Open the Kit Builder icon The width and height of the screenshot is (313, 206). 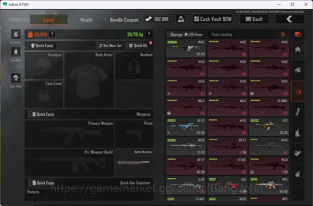point(16,34)
